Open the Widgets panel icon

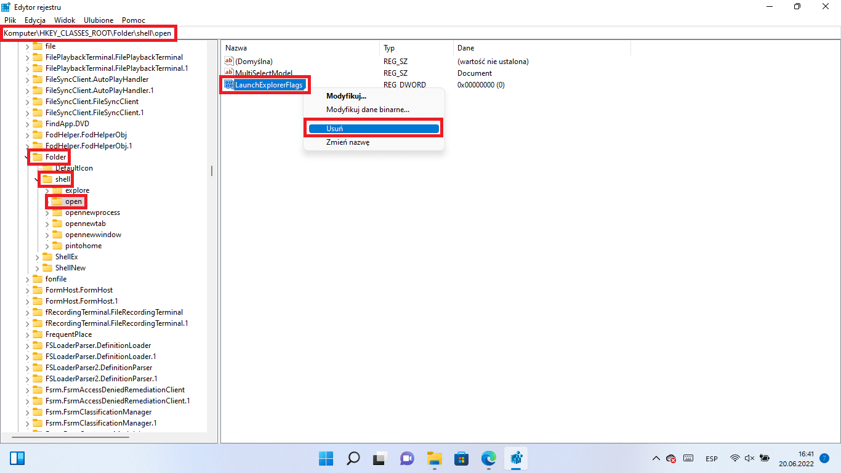coord(17,458)
